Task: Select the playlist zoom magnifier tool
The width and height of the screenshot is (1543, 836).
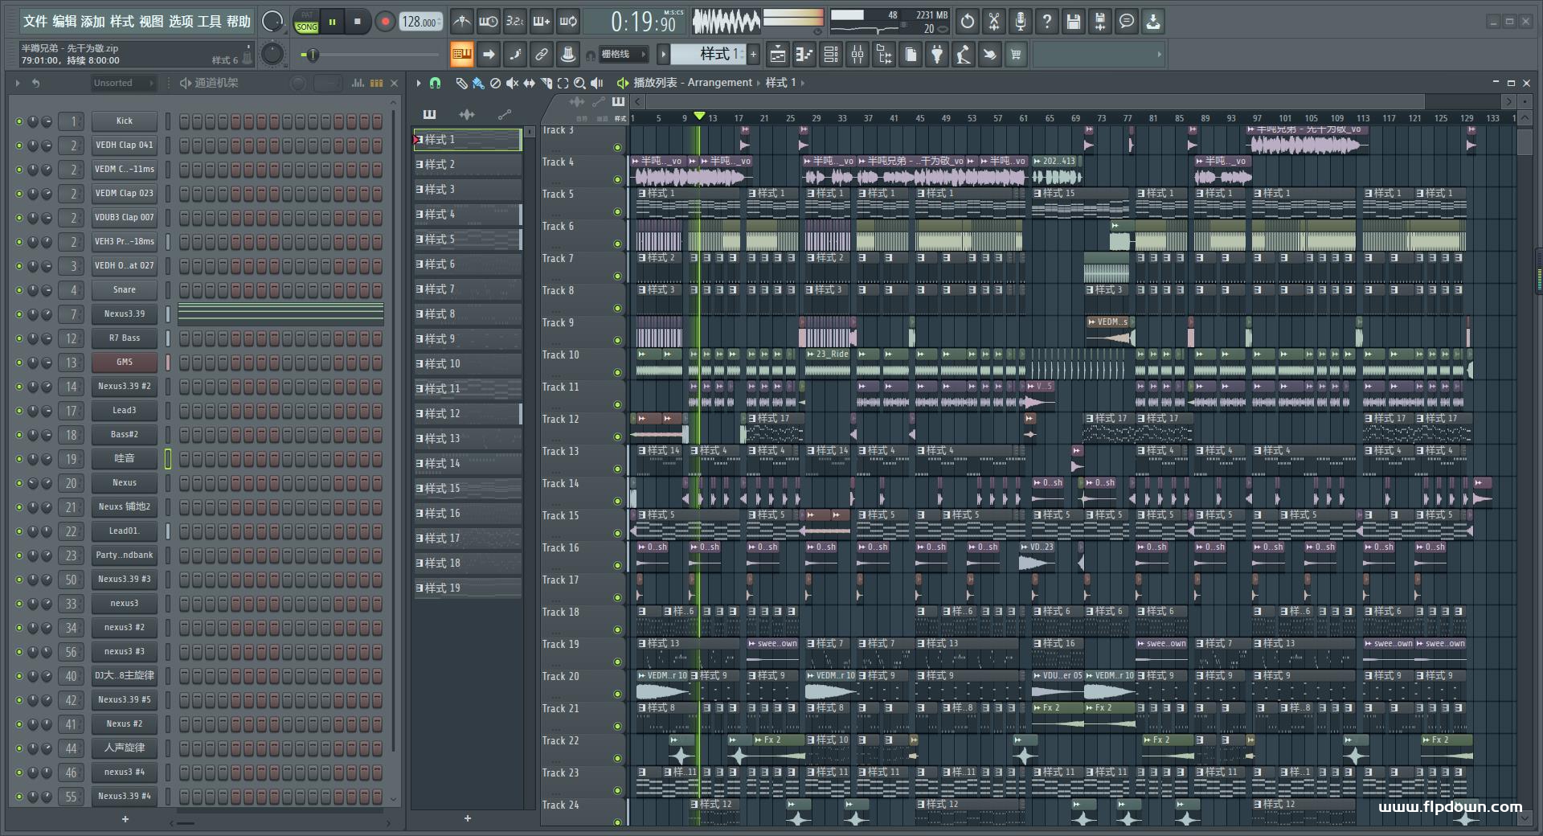Action: coord(579,83)
